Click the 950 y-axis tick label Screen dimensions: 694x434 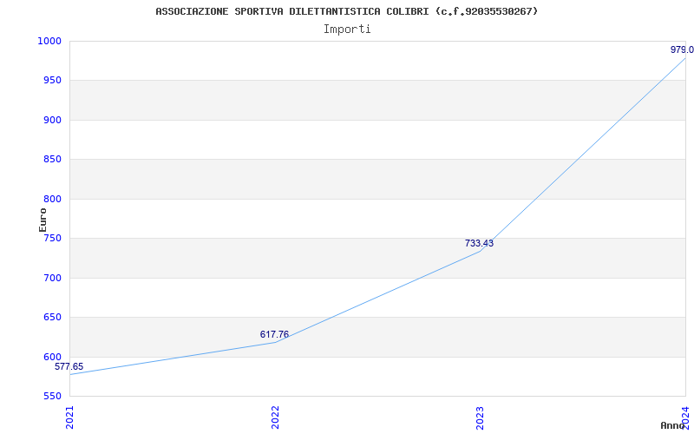[x=52, y=81]
